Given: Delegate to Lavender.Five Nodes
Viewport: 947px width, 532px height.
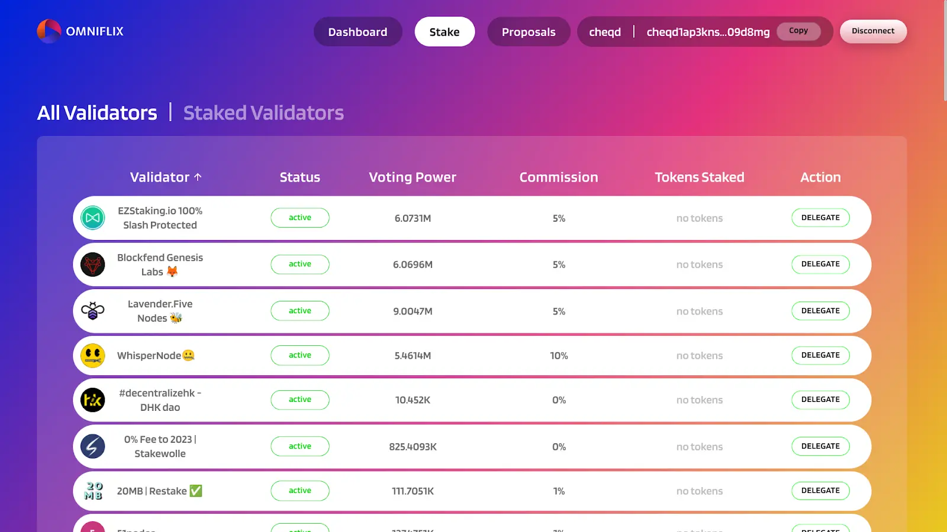Looking at the screenshot, I should 820,311.
